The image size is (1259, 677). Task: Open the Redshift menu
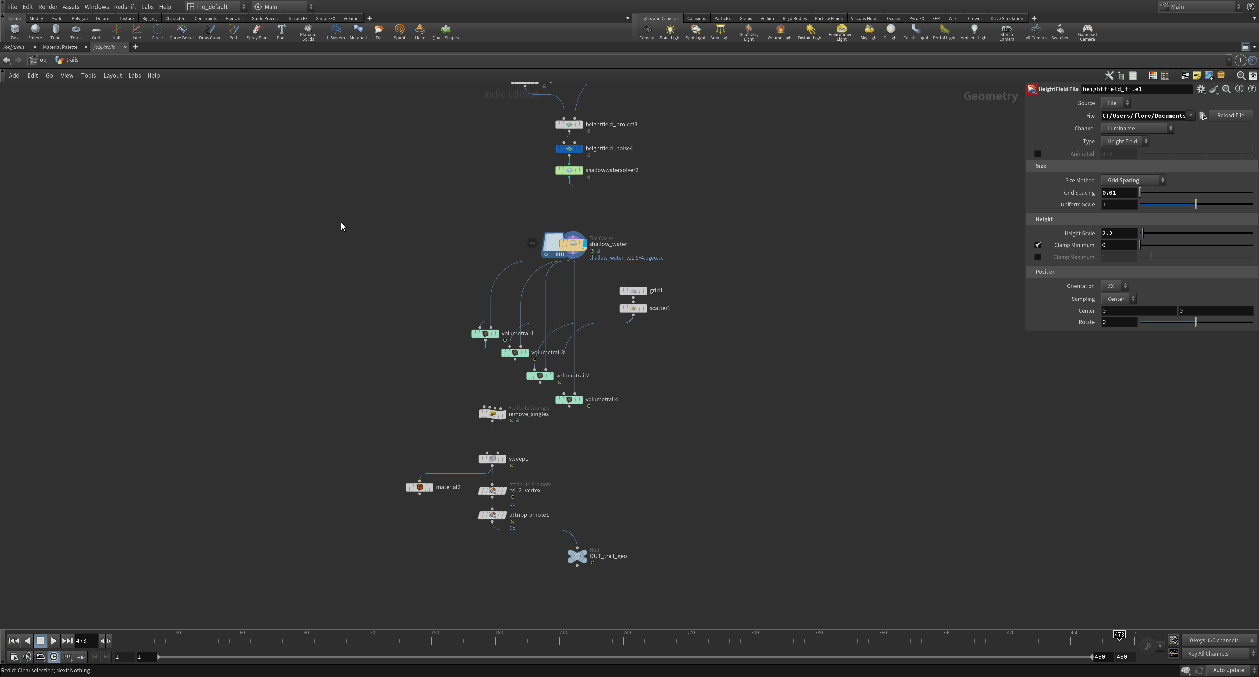125,7
